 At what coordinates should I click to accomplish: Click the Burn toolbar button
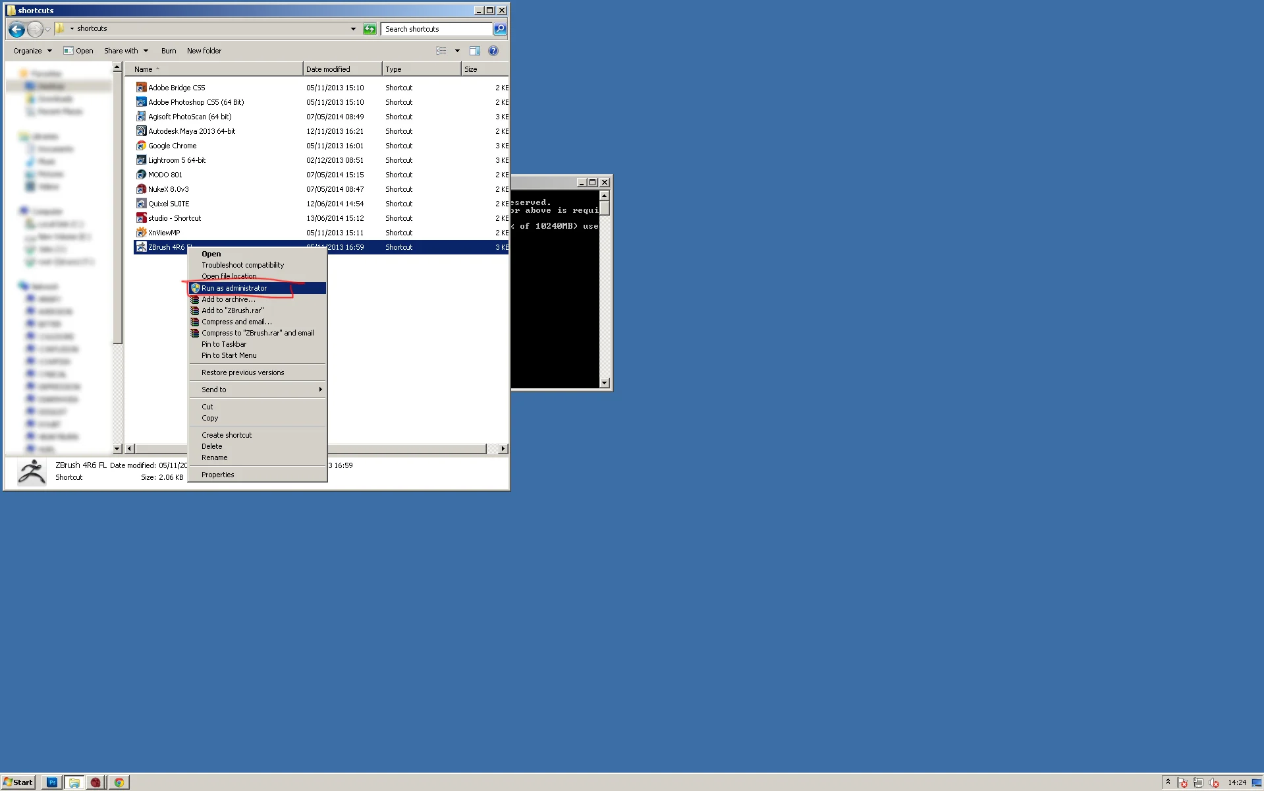pyautogui.click(x=169, y=51)
